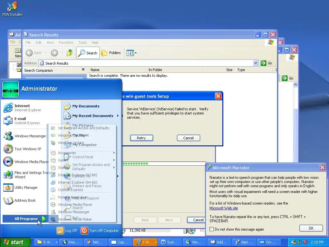Close the Microsoft Narrator dialog
The height and width of the screenshot is (247, 329).
click(322, 167)
